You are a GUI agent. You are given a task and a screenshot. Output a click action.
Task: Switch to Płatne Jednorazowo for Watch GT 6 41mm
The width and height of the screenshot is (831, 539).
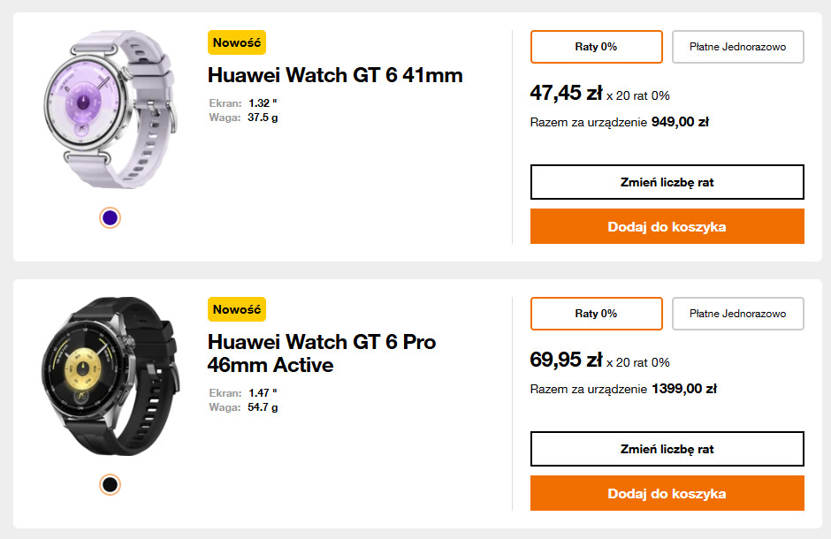click(738, 47)
